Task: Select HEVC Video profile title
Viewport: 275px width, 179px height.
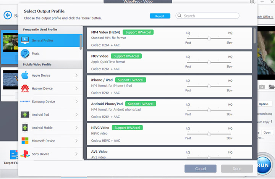Action: click(100, 128)
